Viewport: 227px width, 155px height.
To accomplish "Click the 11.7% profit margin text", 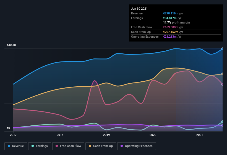I will (176, 23).
